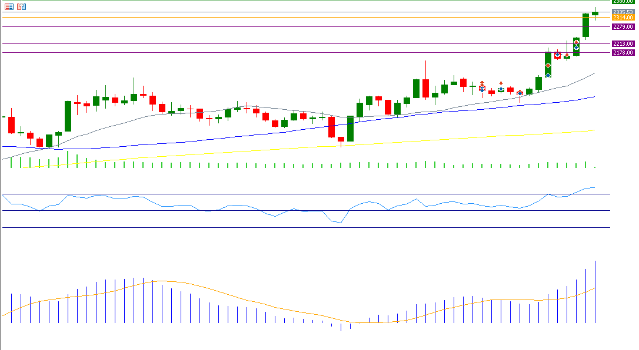
Task: Select the purple 2279.00 level label
Action: pyautogui.click(x=623, y=27)
